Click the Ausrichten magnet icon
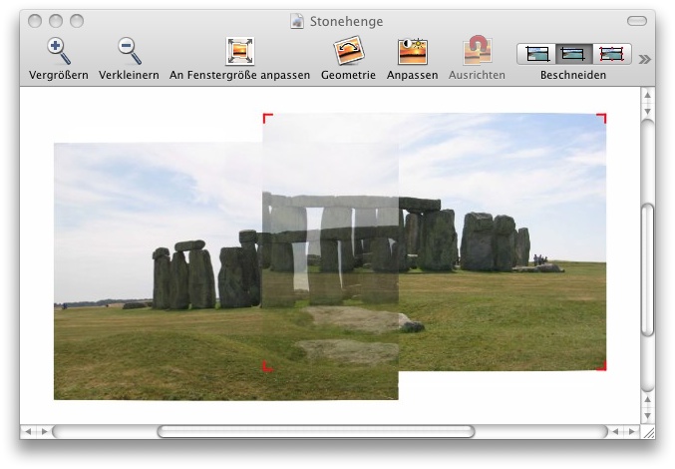This screenshot has height=469, width=675. [477, 50]
